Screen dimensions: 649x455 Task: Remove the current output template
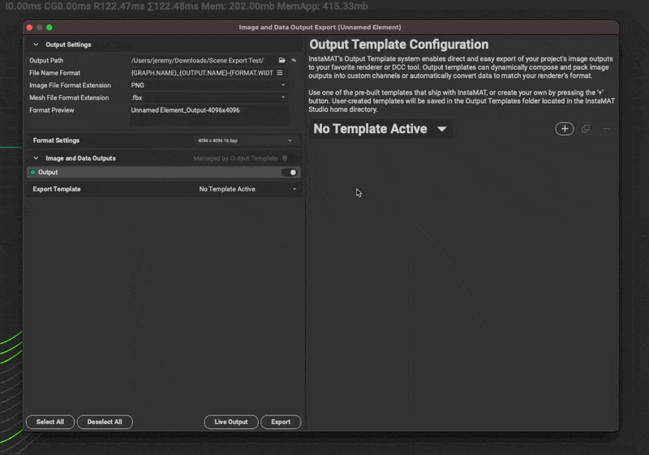(x=607, y=129)
